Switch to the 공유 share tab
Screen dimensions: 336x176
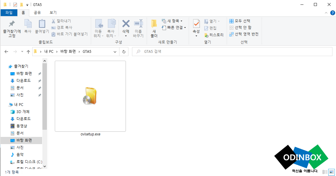click(37, 13)
